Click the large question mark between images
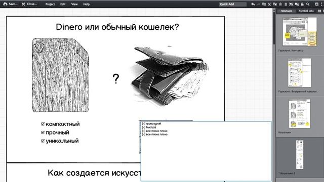The width and height of the screenshot is (324, 182). pos(116,79)
